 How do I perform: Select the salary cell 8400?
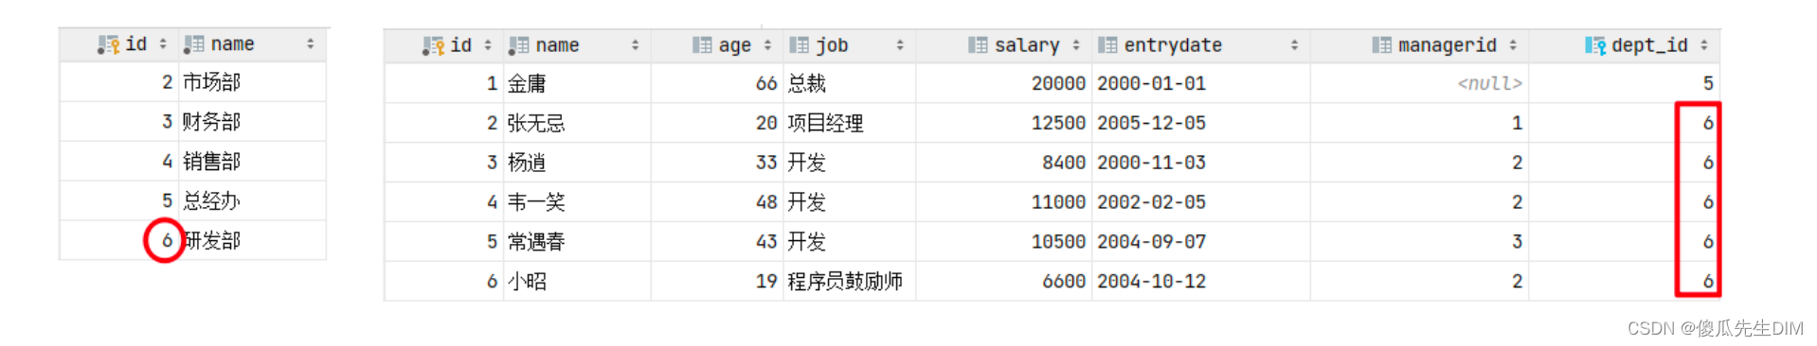(1004, 163)
